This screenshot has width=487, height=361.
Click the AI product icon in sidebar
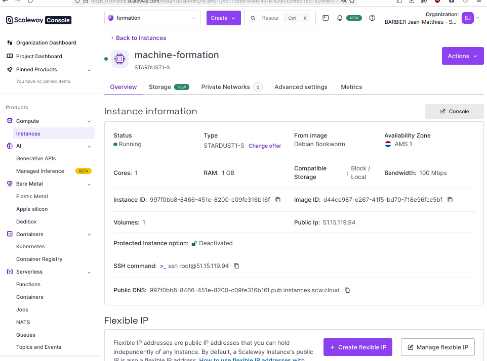click(x=10, y=146)
